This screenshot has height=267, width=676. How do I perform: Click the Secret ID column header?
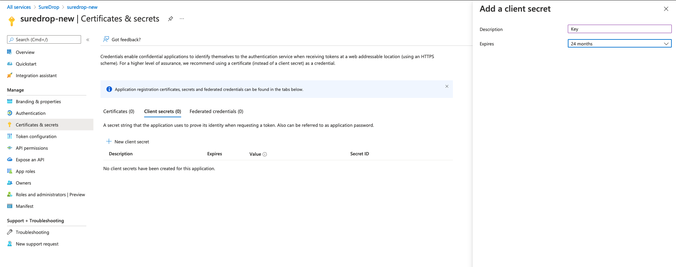pos(359,154)
